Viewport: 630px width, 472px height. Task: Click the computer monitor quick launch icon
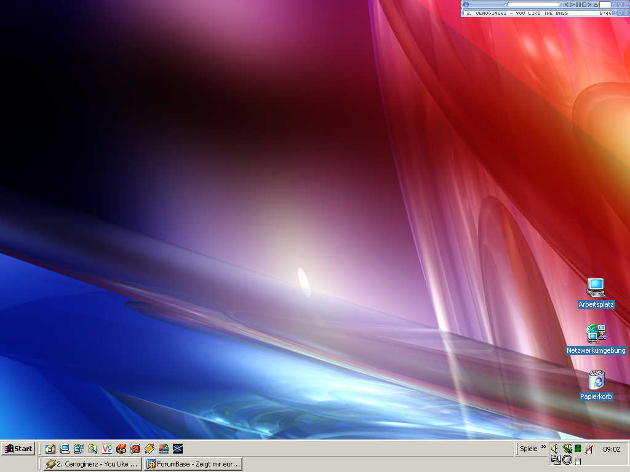64,449
